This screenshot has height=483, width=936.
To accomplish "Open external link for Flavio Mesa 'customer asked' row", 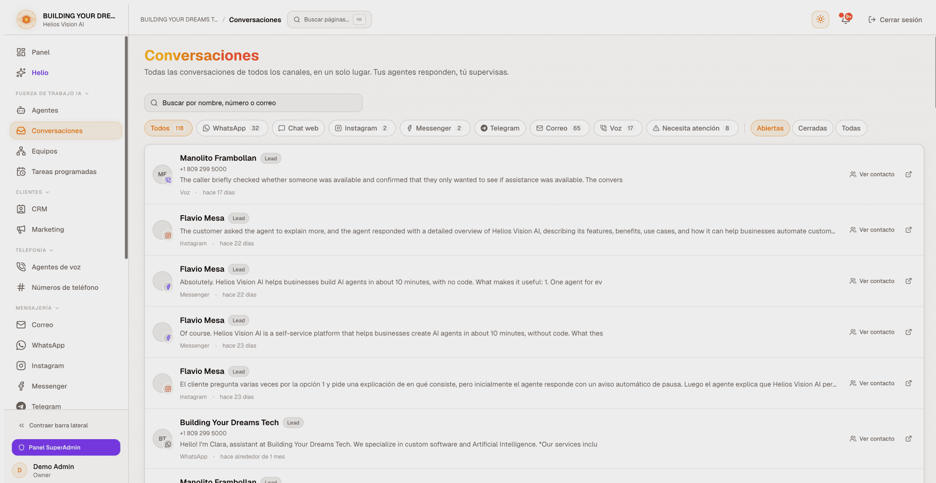I will point(909,230).
